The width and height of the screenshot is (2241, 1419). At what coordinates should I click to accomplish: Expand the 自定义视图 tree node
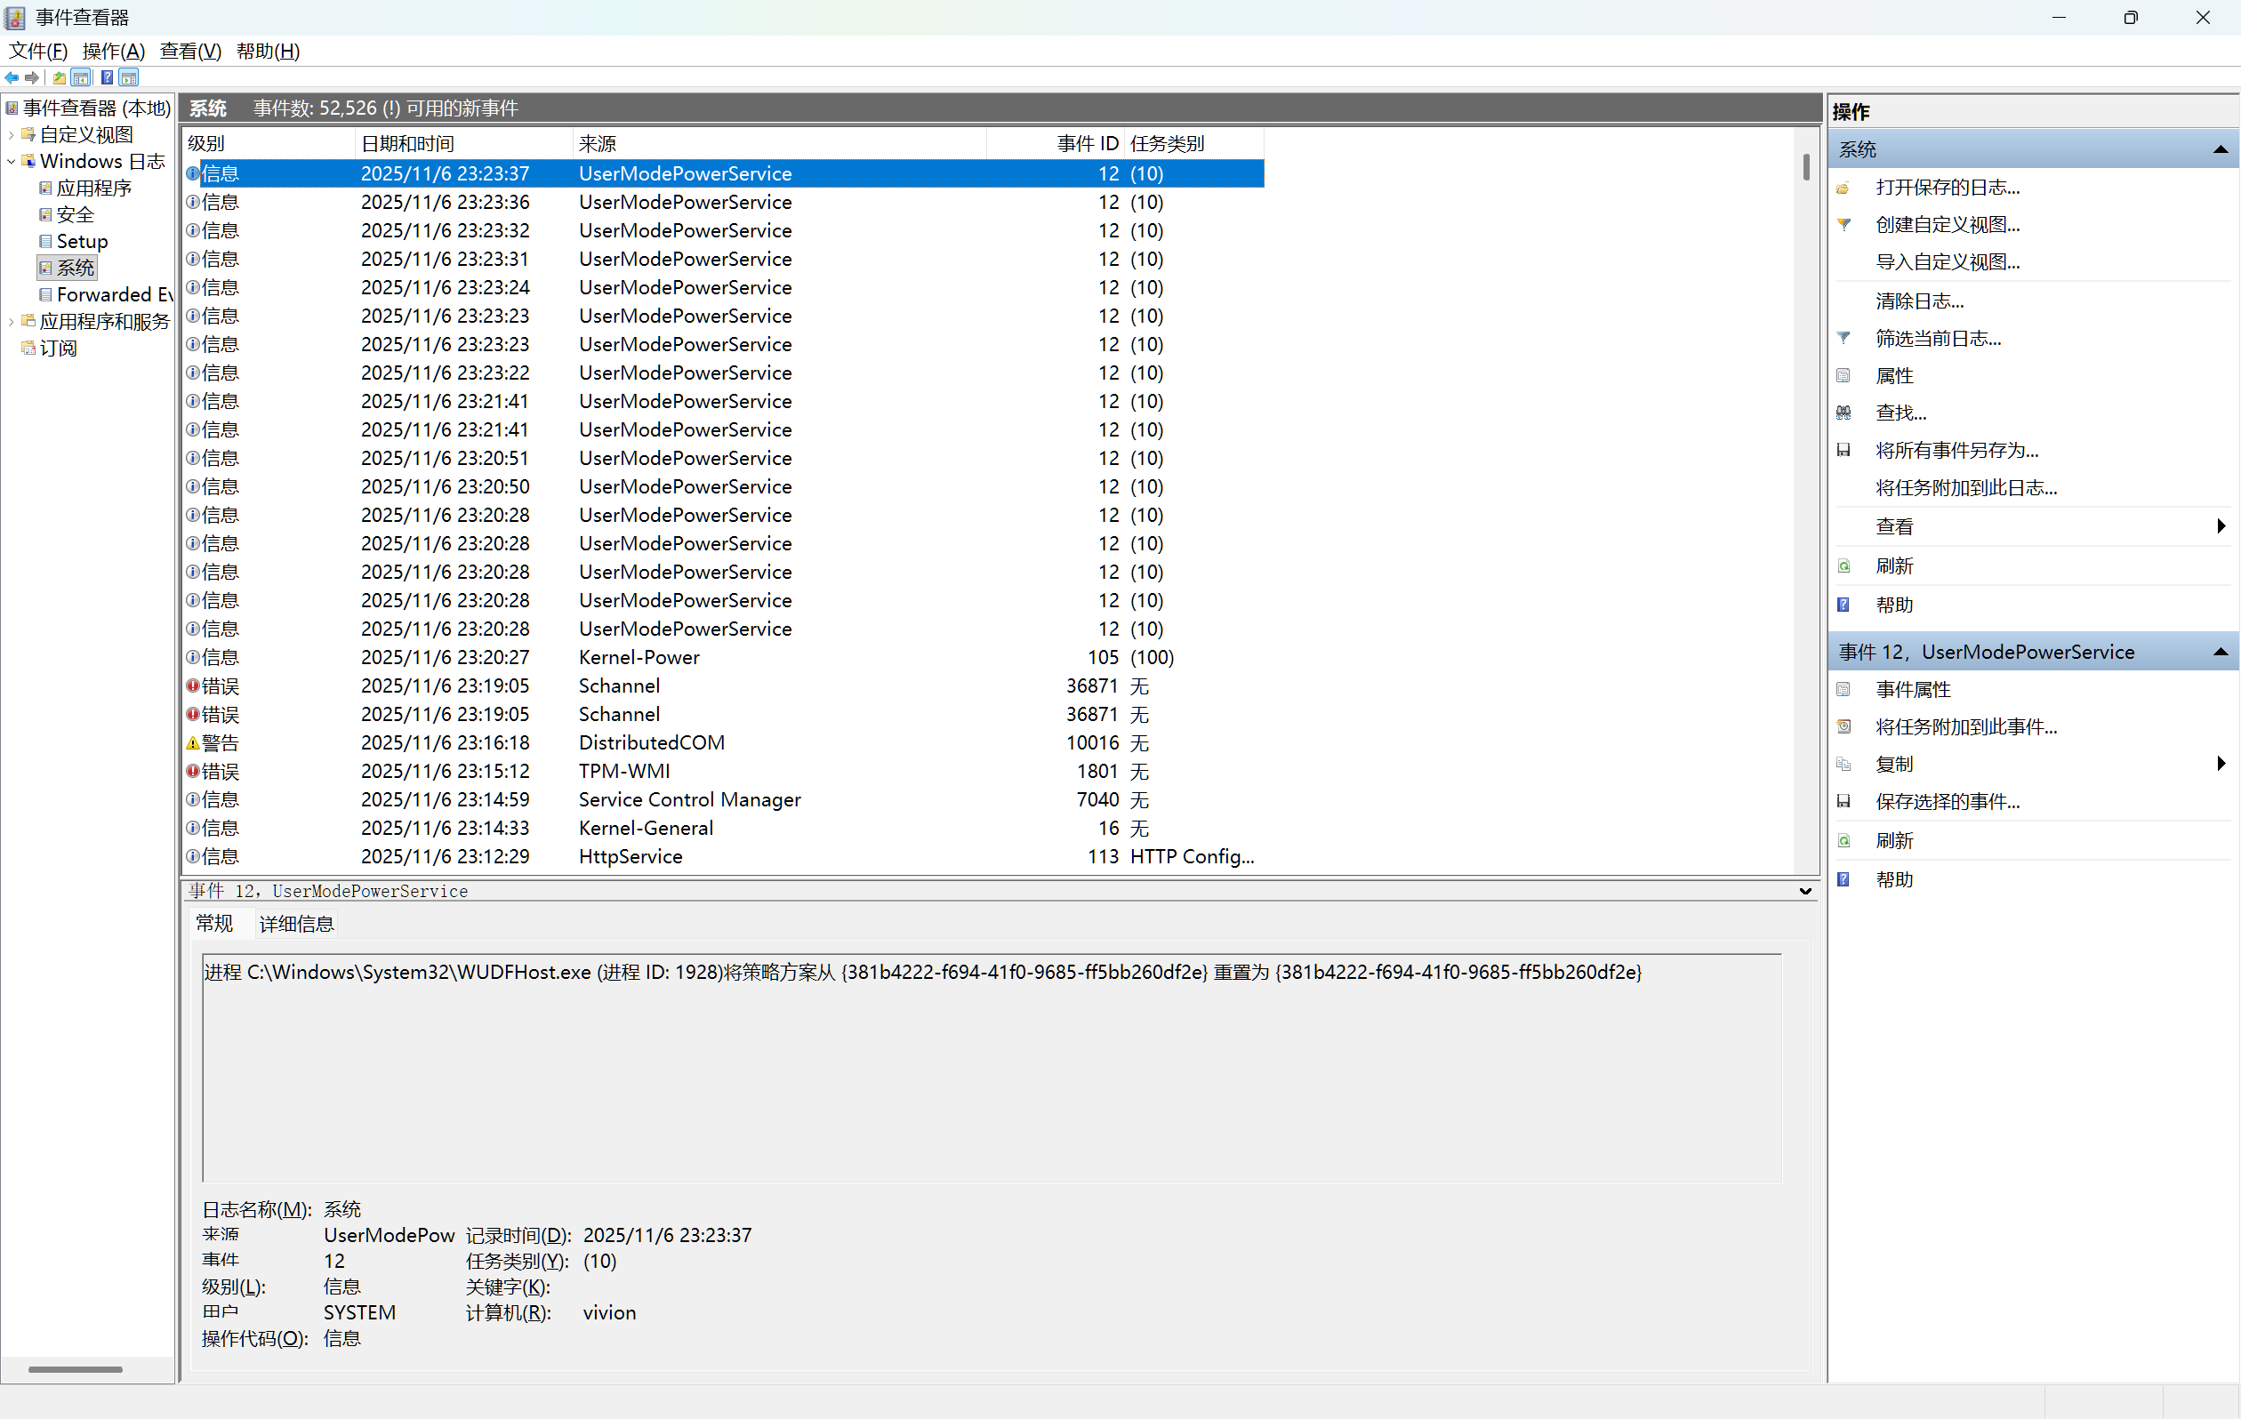point(11,135)
